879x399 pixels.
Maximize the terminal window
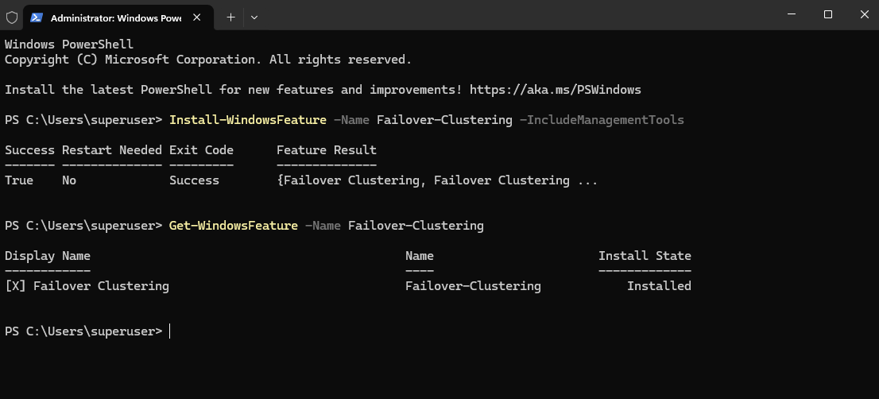click(x=827, y=14)
